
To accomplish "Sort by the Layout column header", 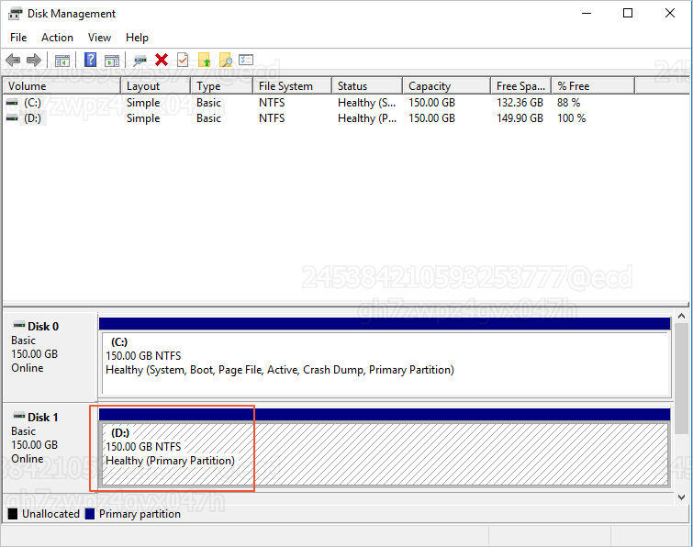I will coord(156,85).
